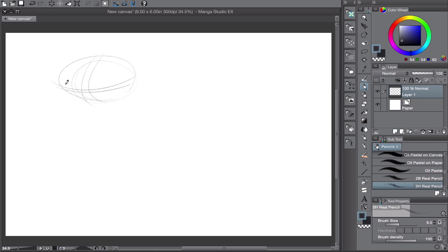The image size is (448, 252).
Task: Undo the last stroke
Action: click(32, 3)
